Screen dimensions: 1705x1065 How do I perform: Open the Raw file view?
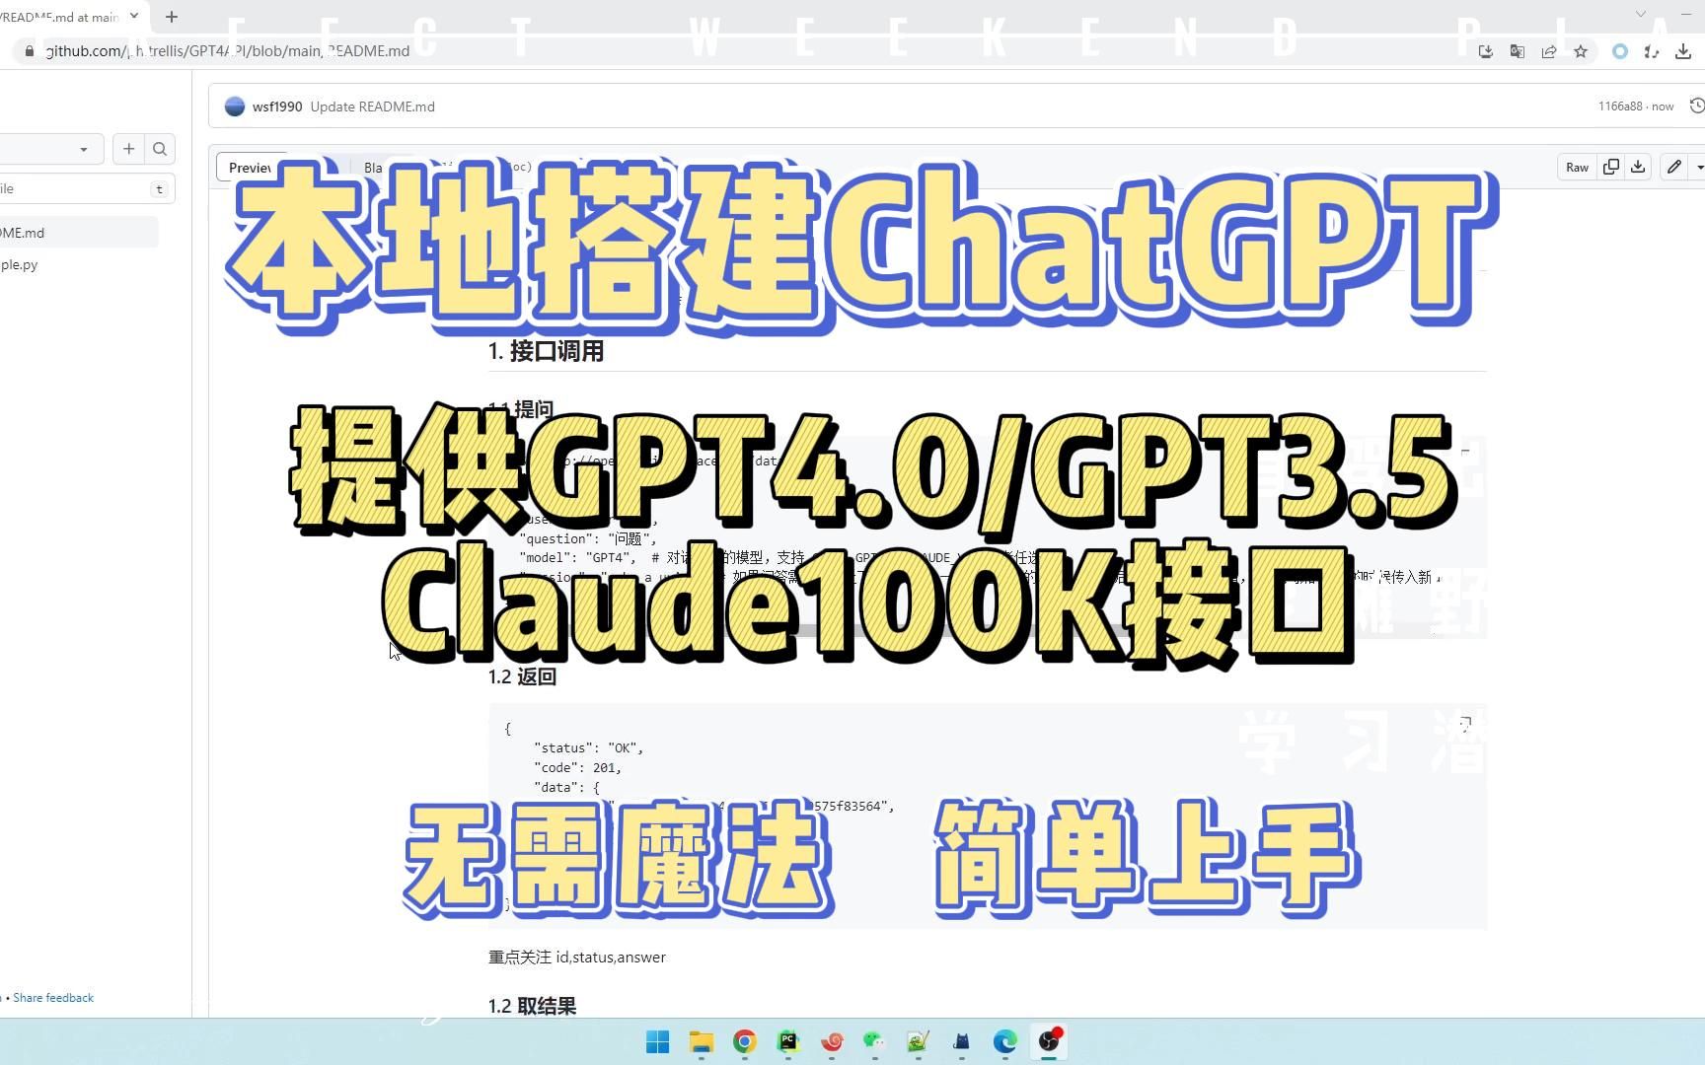[x=1577, y=167]
